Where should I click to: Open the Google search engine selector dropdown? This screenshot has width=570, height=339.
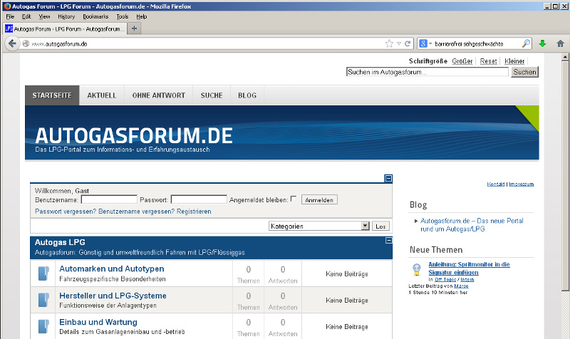coord(425,43)
